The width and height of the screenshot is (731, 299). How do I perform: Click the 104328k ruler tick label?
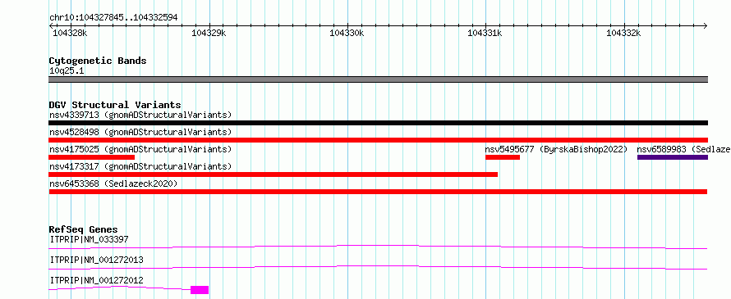click(x=70, y=33)
